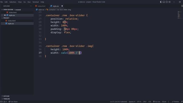Image resolution: width=183 pixels, height=103 pixels.
Task: Expand the Timeline section
Action: tap(2, 99)
